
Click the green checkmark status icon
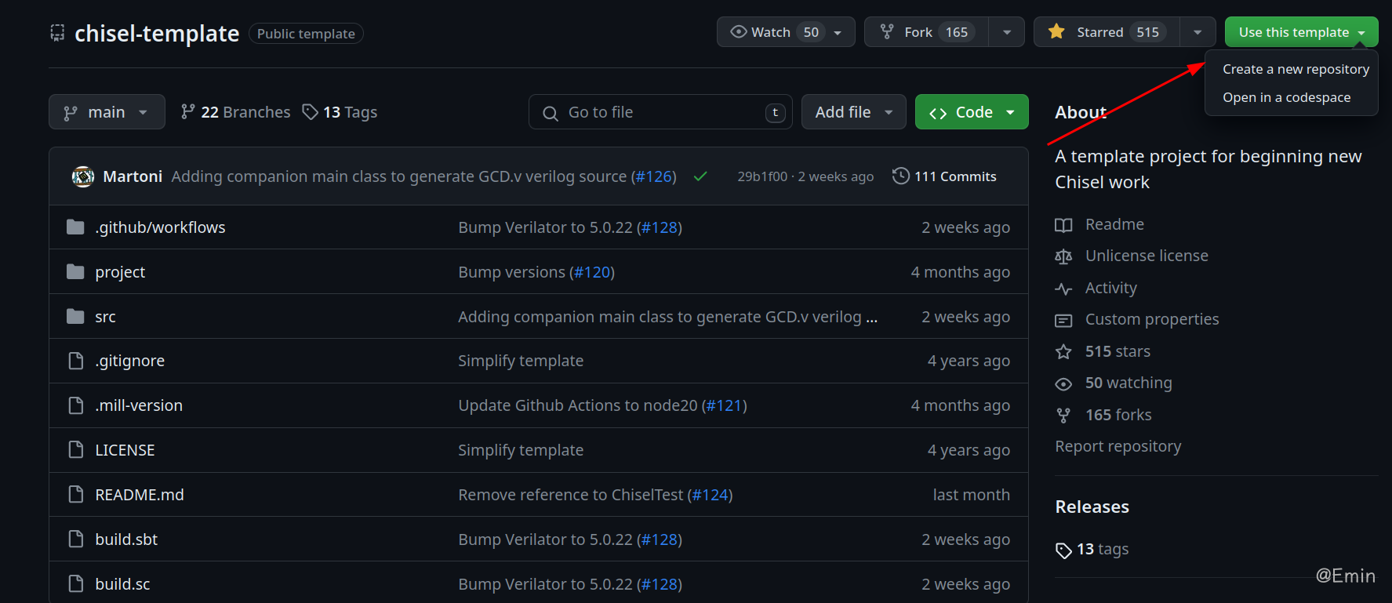[x=700, y=176]
